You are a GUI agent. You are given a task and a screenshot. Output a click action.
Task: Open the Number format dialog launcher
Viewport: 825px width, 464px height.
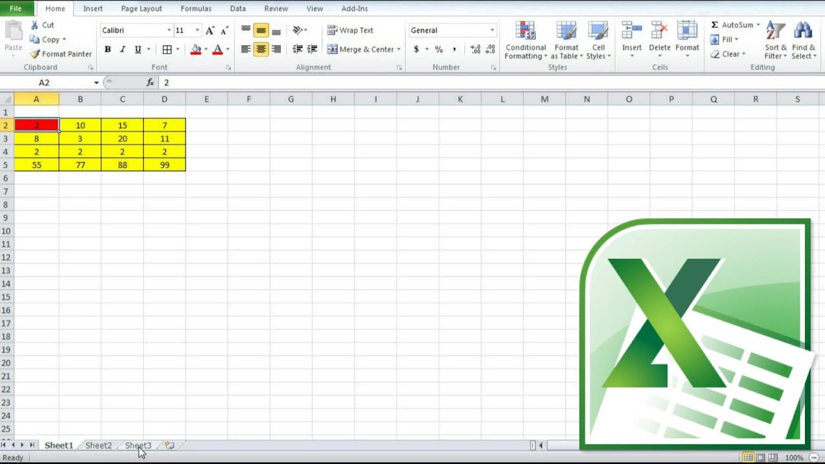pyautogui.click(x=494, y=68)
